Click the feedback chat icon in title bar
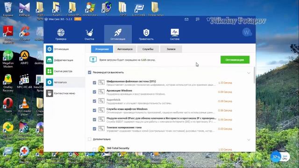299x168 pixels. tap(198, 19)
